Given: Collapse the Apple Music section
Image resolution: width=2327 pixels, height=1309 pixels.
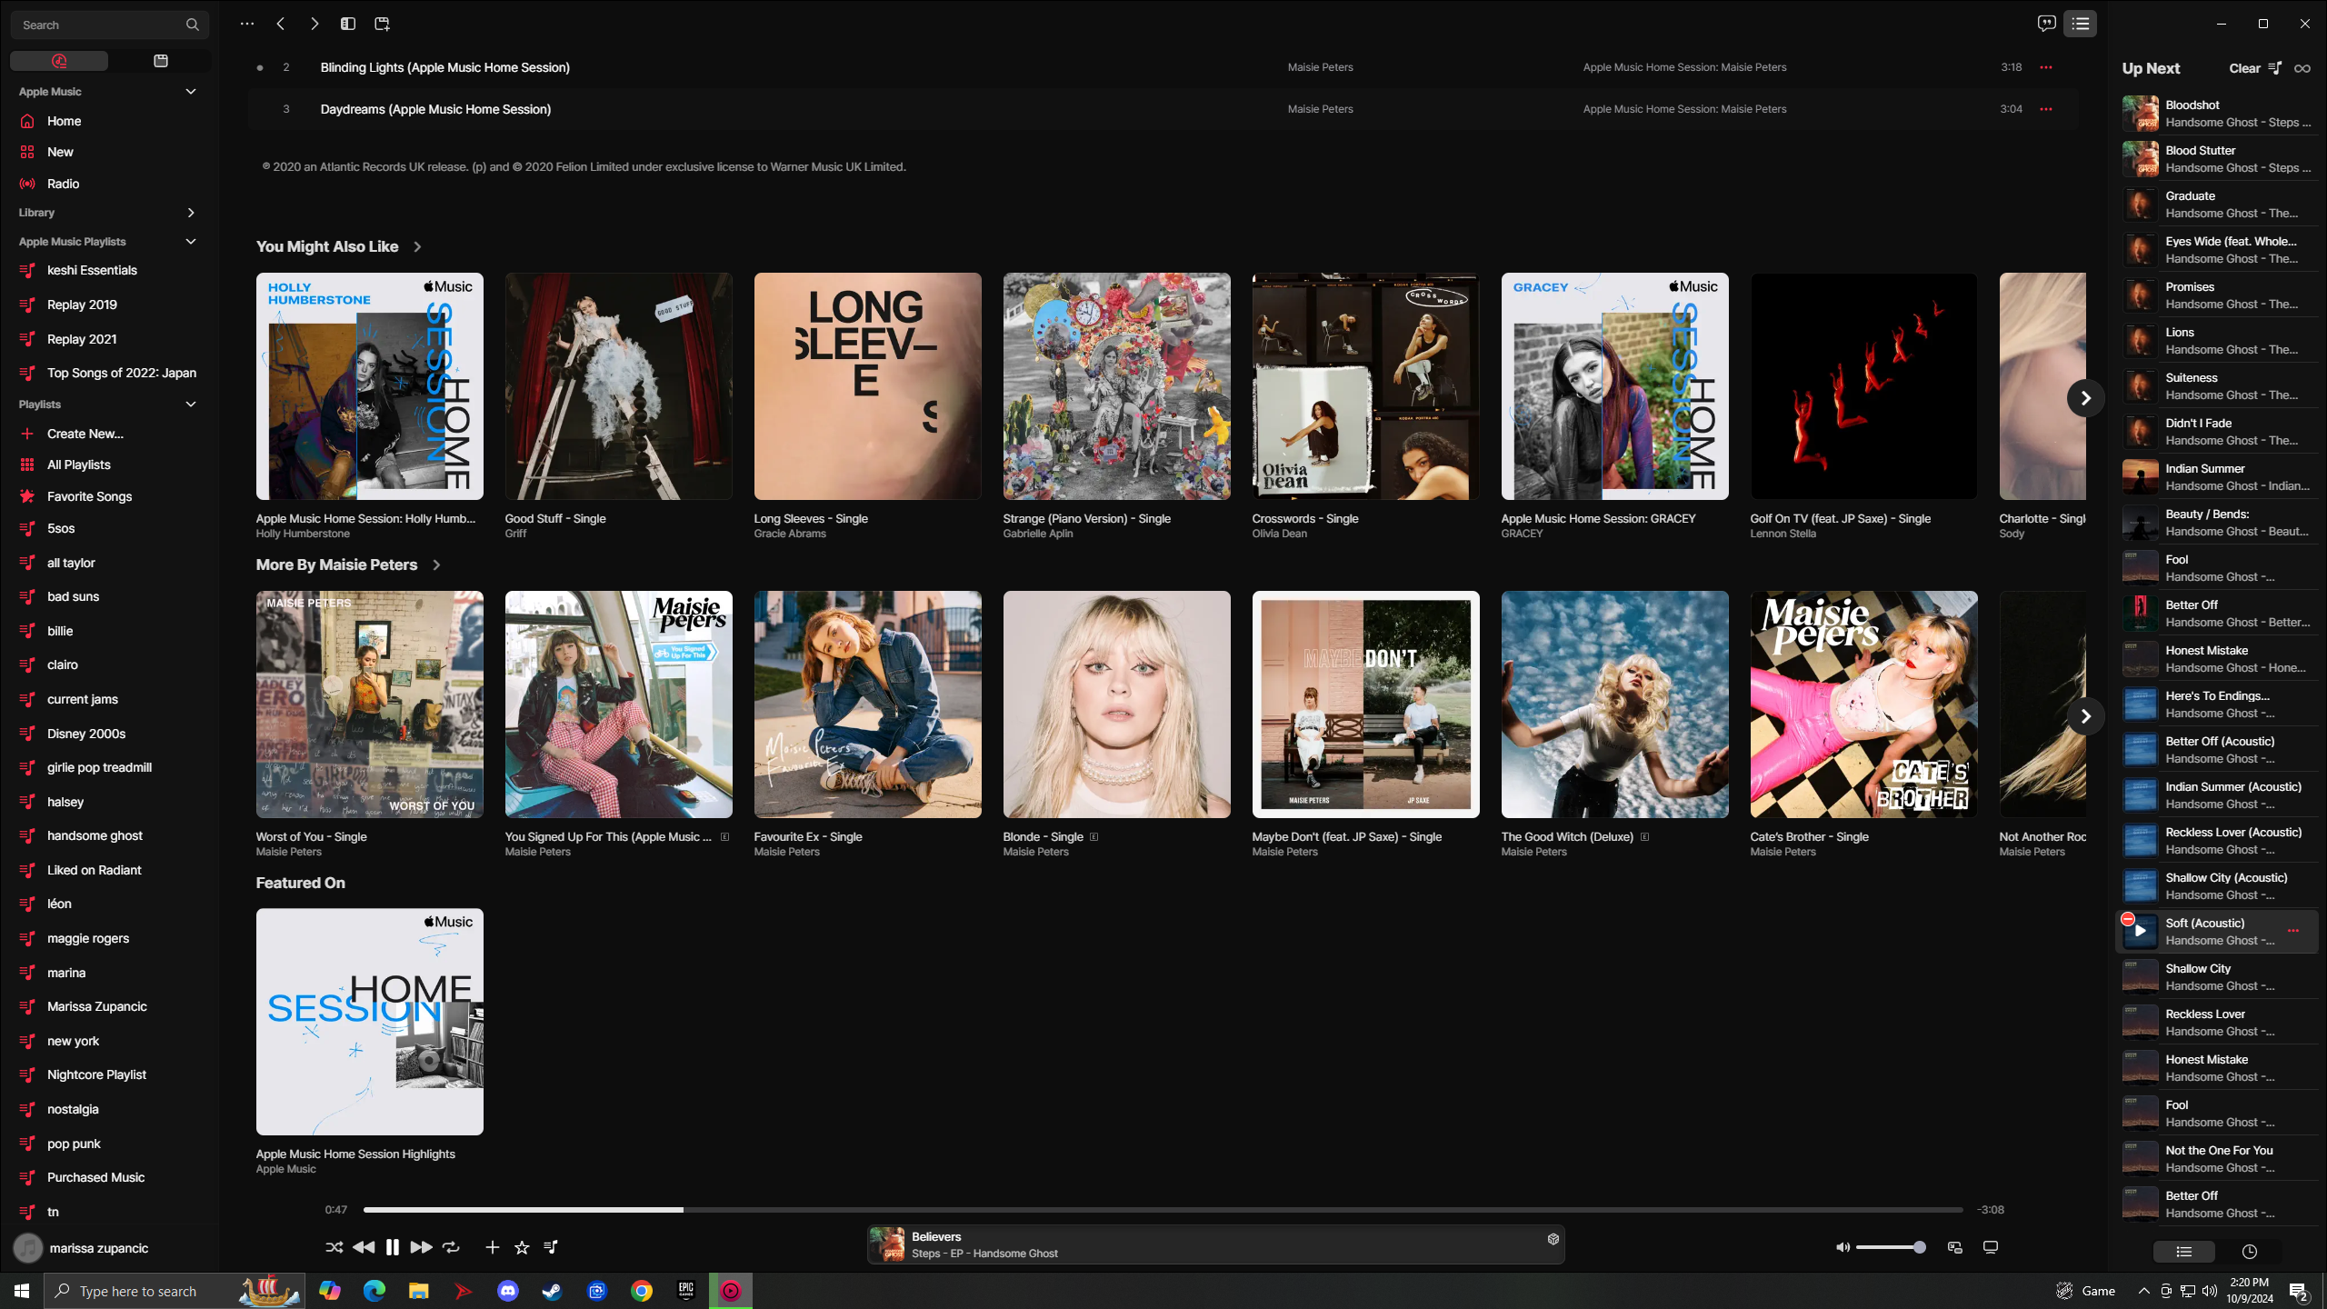Looking at the screenshot, I should (x=191, y=92).
